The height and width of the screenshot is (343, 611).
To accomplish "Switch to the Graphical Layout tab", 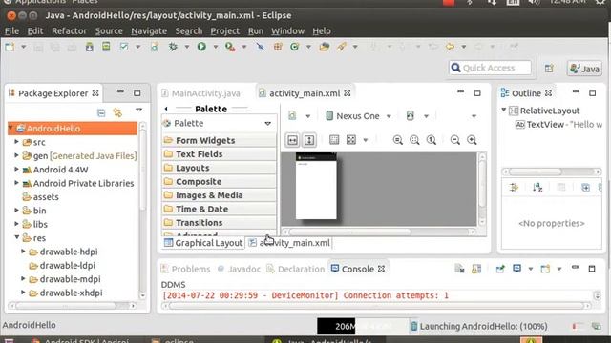I will click(203, 243).
